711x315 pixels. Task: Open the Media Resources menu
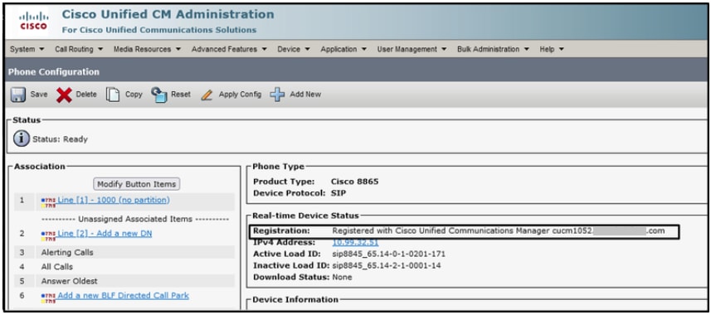[147, 49]
